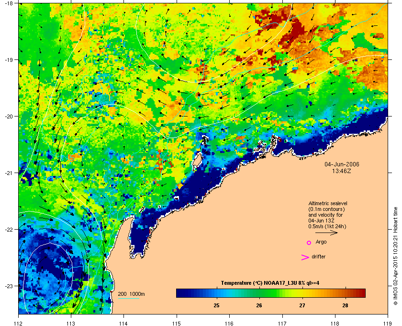
Task: Click the 27 tick on the colorbar
Action: 302,305
